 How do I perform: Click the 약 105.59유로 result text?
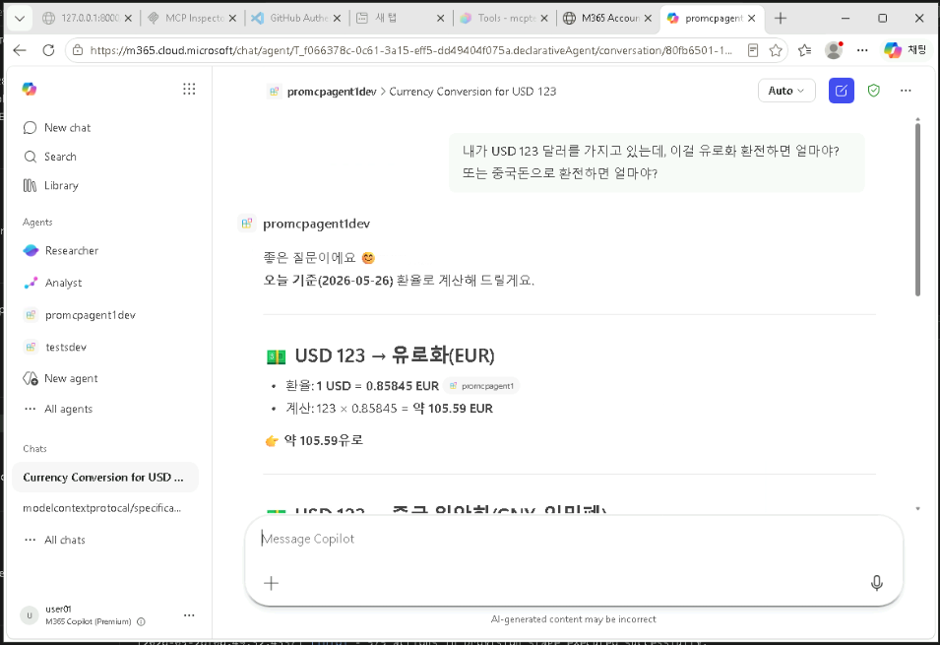point(324,441)
